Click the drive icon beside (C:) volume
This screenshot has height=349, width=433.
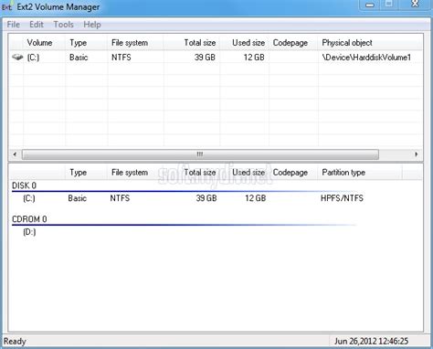tap(17, 57)
